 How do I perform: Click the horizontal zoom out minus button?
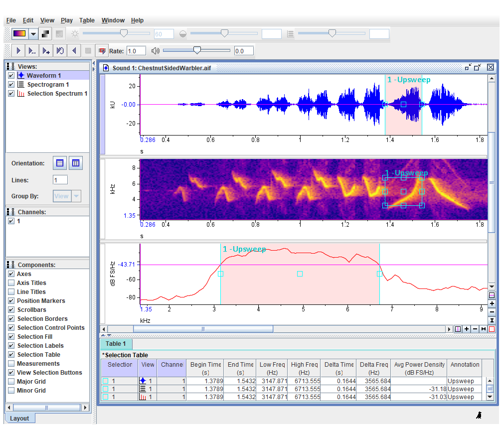pos(475,329)
